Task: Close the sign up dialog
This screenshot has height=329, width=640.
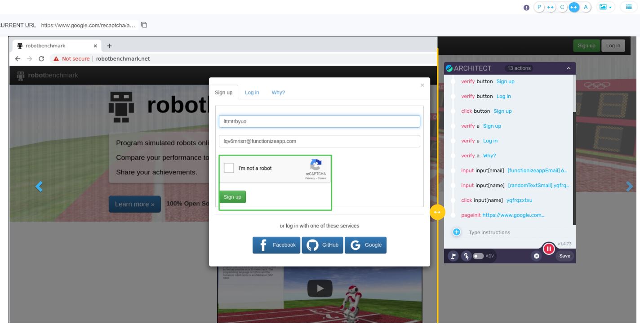Action: coord(422,85)
